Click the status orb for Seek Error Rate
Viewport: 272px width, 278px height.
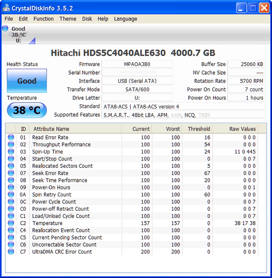tap(11, 173)
